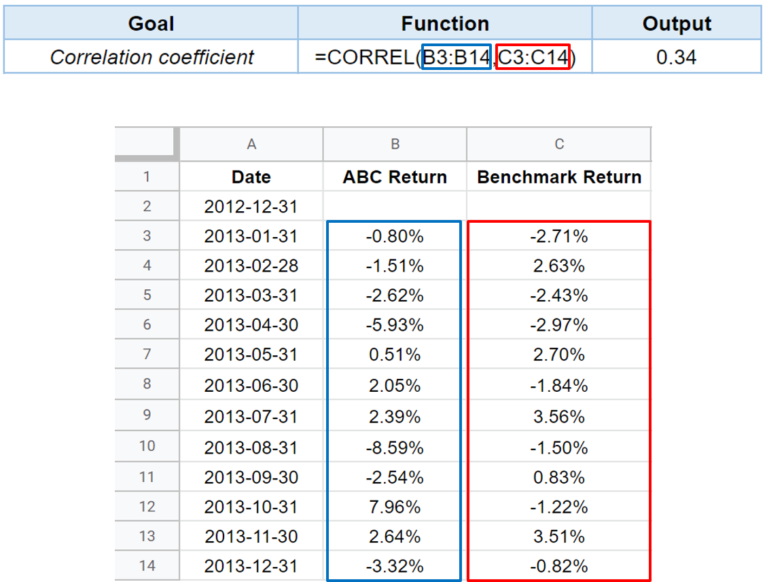Select column B header
The image size is (767, 582).
[395, 144]
